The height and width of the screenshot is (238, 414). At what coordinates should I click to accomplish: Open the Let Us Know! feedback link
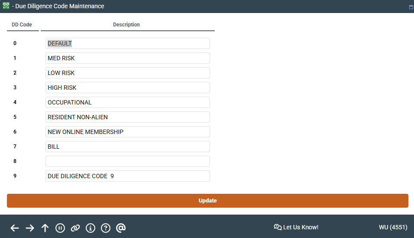pos(296,227)
